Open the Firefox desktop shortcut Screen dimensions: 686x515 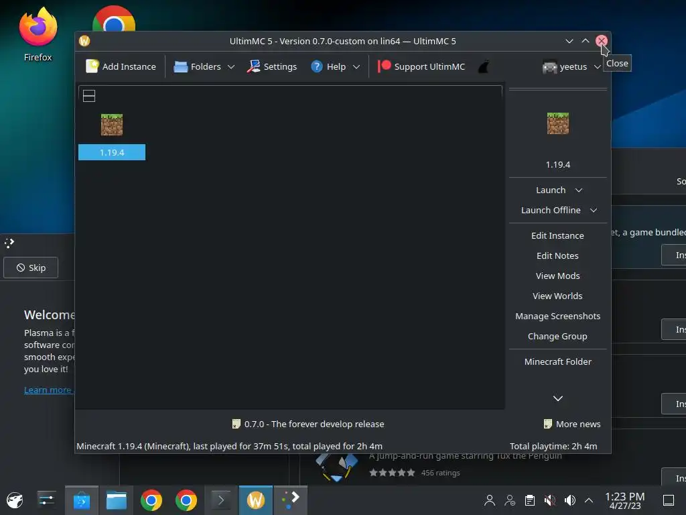(x=38, y=35)
